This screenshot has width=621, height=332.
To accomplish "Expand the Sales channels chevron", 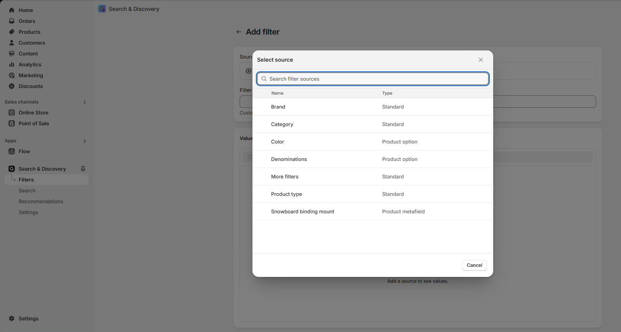I will click(x=85, y=102).
